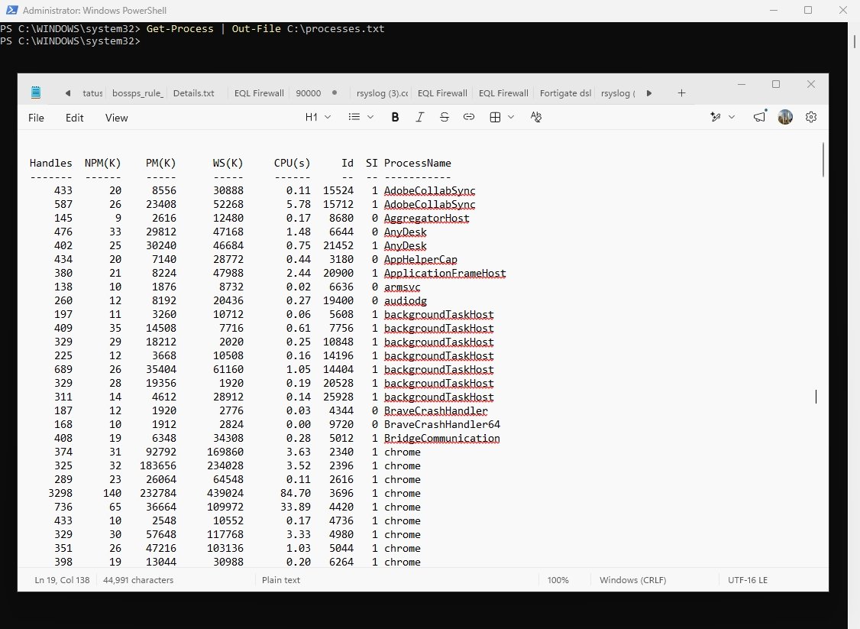This screenshot has height=629, width=860.
Task: Click the user account avatar
Action: pos(785,117)
